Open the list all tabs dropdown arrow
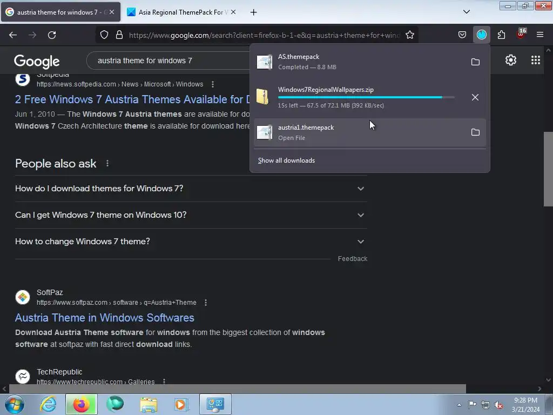The image size is (553, 415). tap(466, 12)
